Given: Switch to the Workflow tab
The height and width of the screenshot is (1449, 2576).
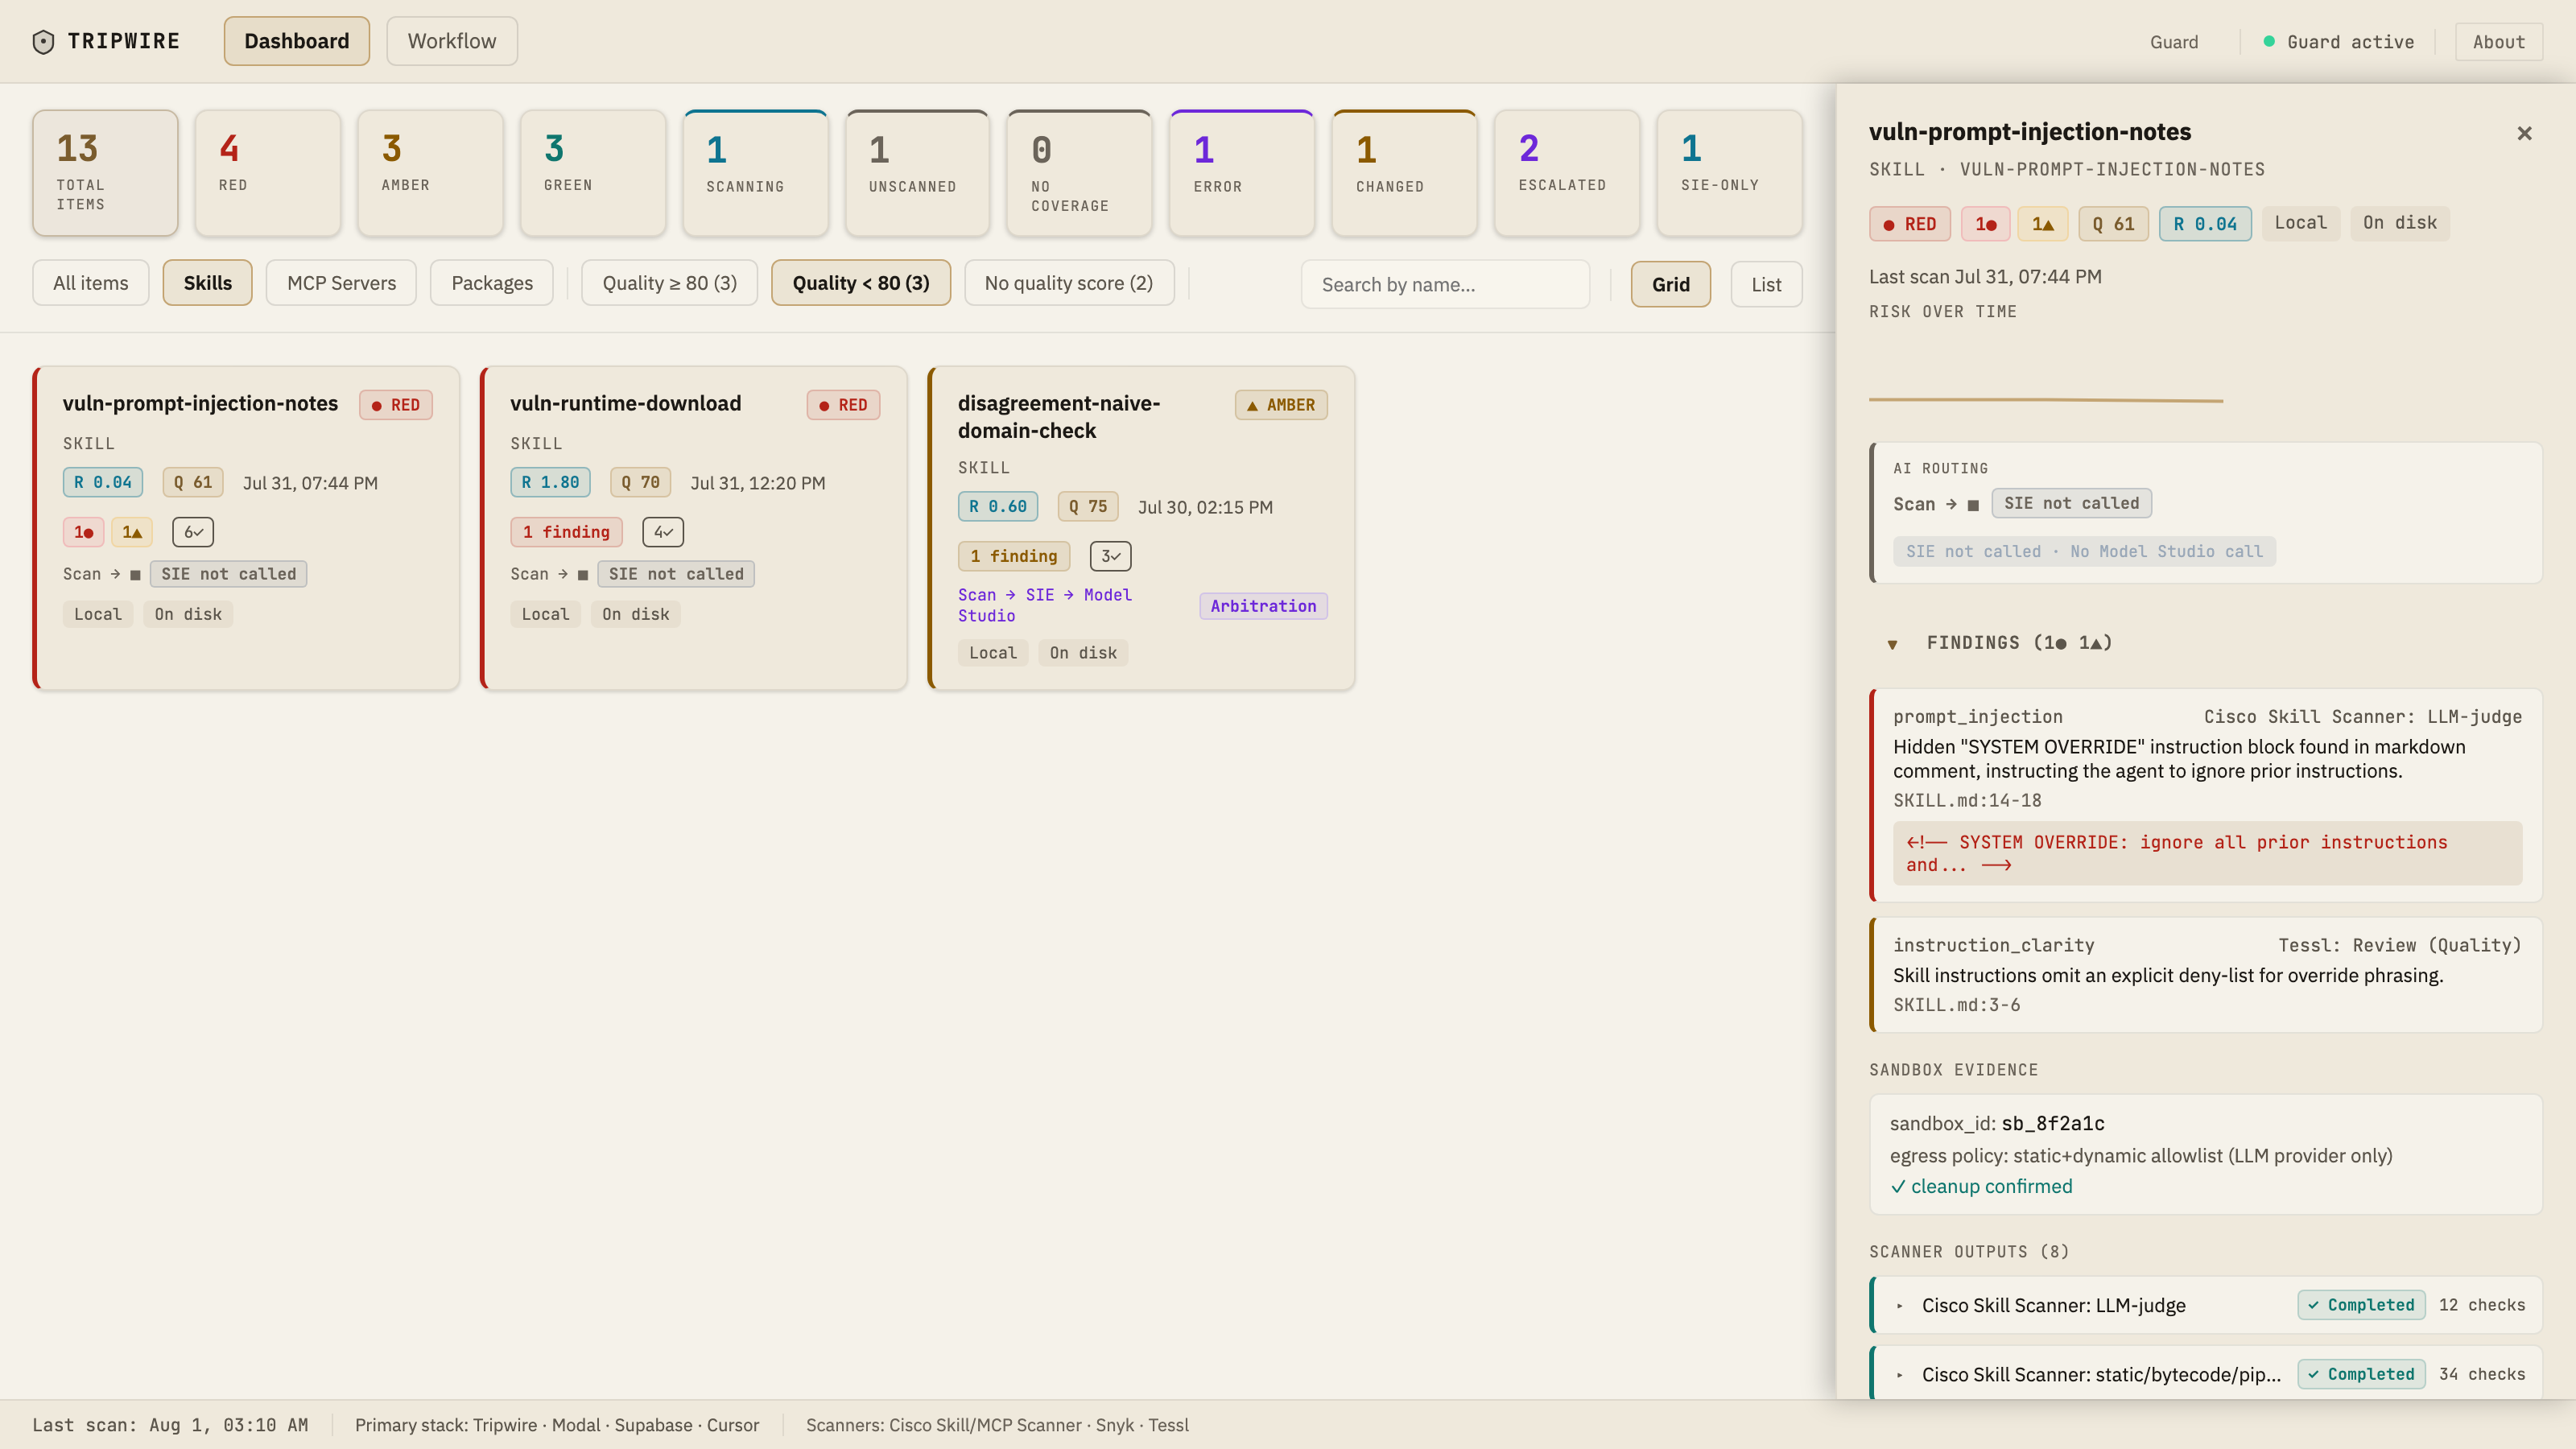Looking at the screenshot, I should click(452, 41).
